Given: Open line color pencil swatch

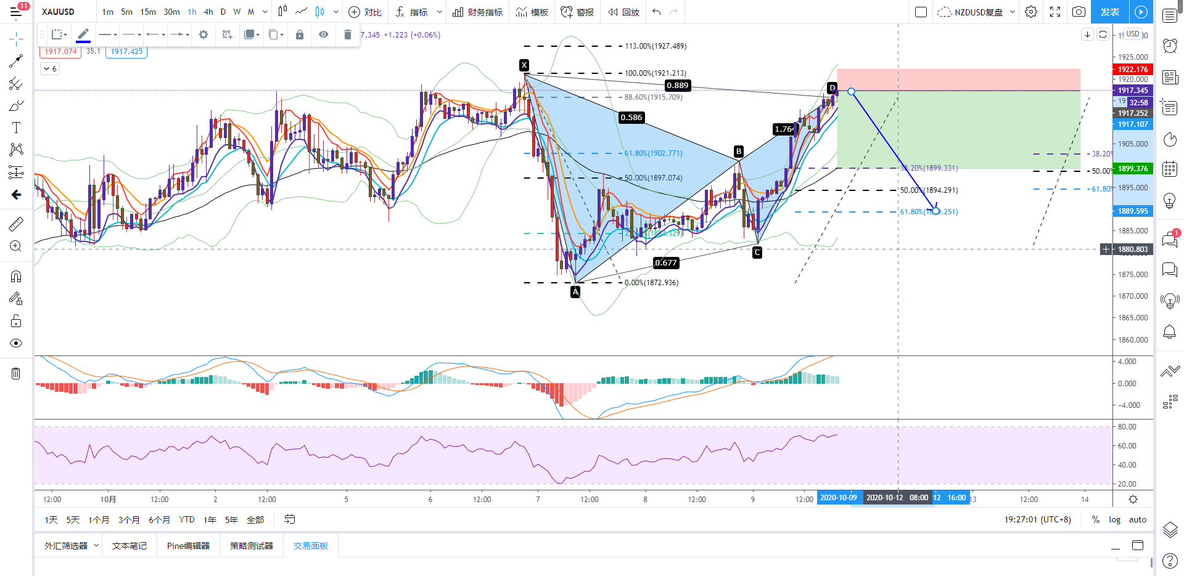Looking at the screenshot, I should click(x=83, y=34).
